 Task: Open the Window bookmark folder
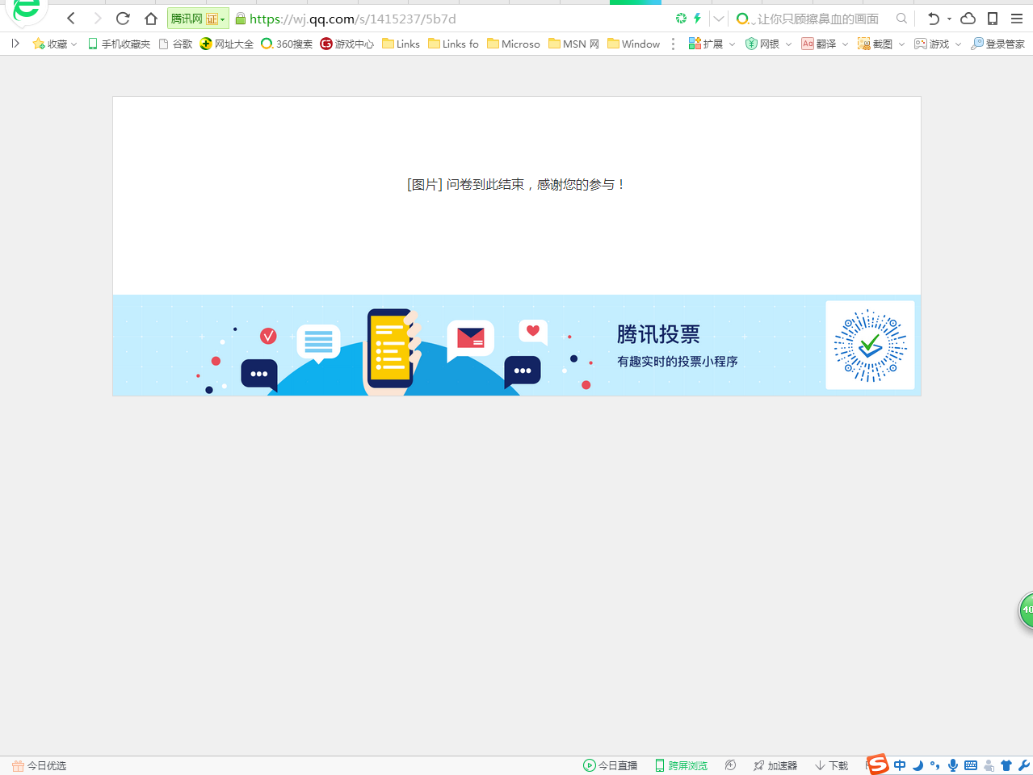634,44
